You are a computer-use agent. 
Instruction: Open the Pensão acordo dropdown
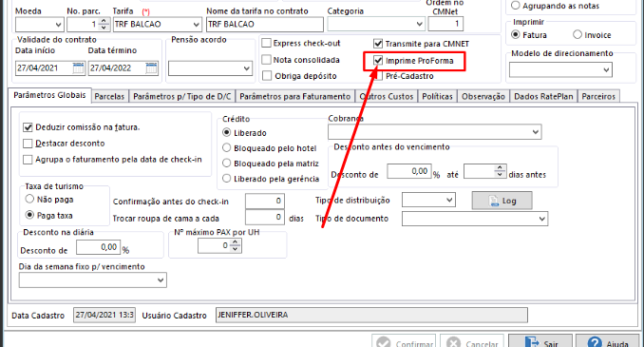(x=210, y=68)
